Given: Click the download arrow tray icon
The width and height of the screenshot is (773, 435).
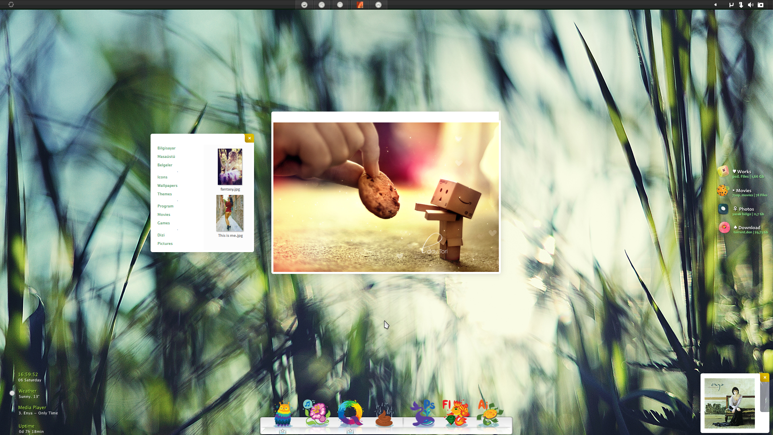Looking at the screenshot, I should (741, 5).
